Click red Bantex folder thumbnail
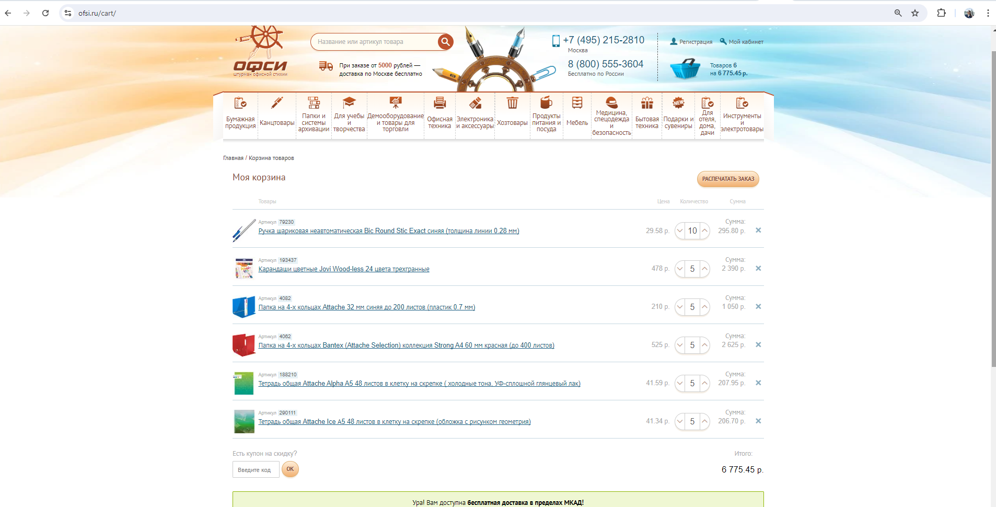Image resolution: width=996 pixels, height=507 pixels. click(244, 345)
